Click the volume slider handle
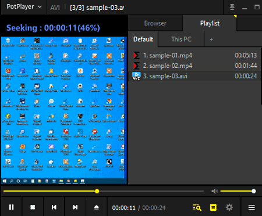 coord(254,191)
